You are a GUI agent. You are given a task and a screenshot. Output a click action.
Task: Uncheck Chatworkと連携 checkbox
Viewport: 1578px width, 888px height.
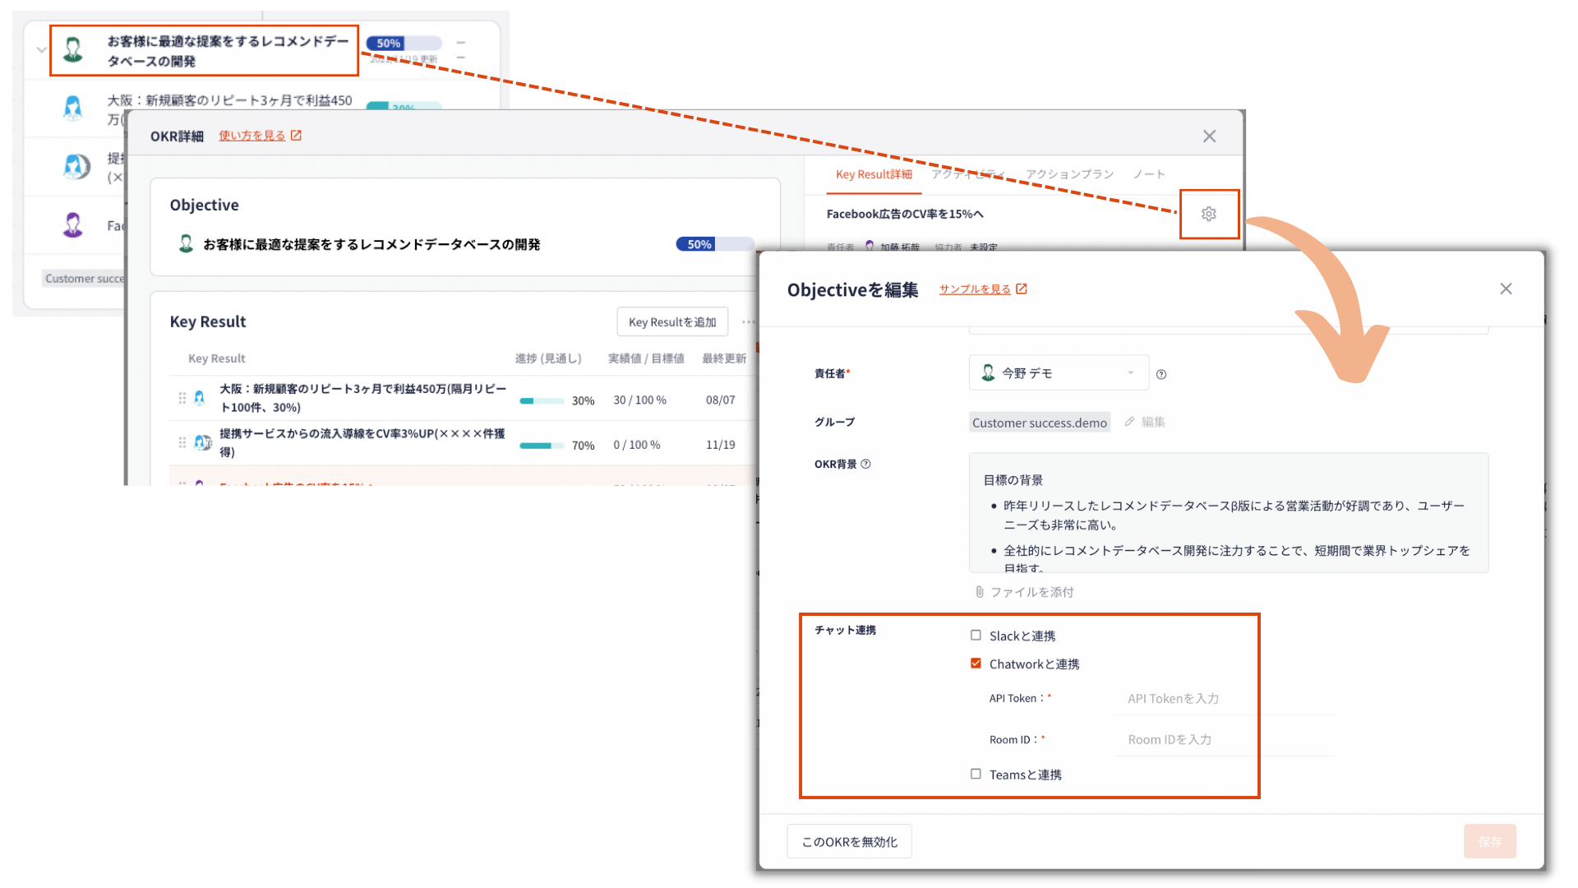(x=976, y=663)
